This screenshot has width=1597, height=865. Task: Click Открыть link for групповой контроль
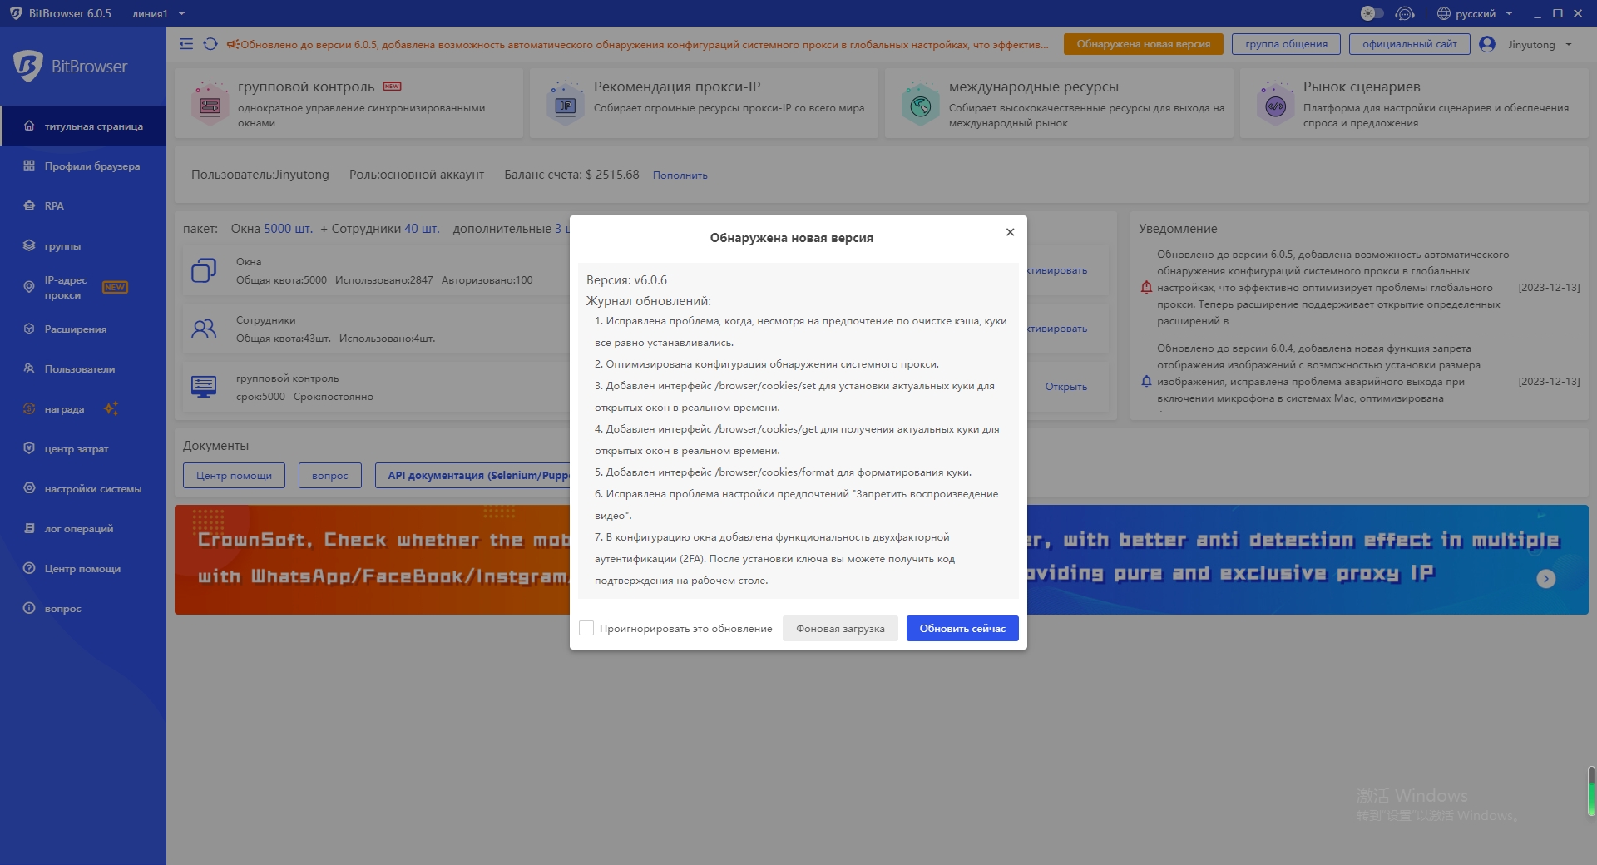click(x=1065, y=387)
